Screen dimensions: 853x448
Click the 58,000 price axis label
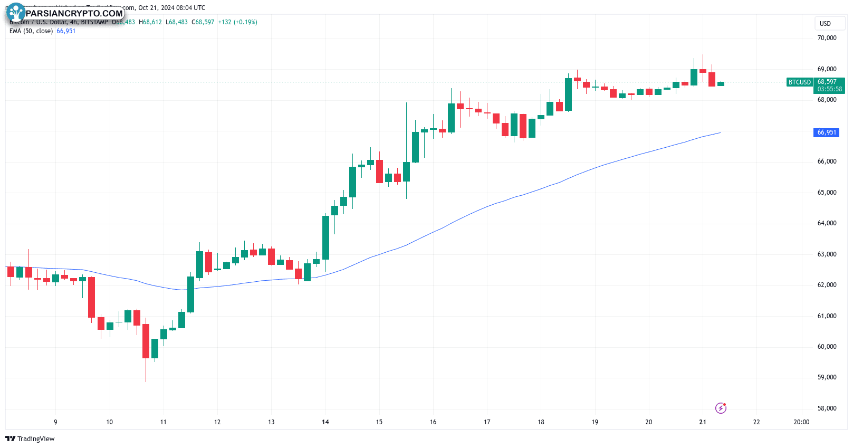(x=827, y=408)
